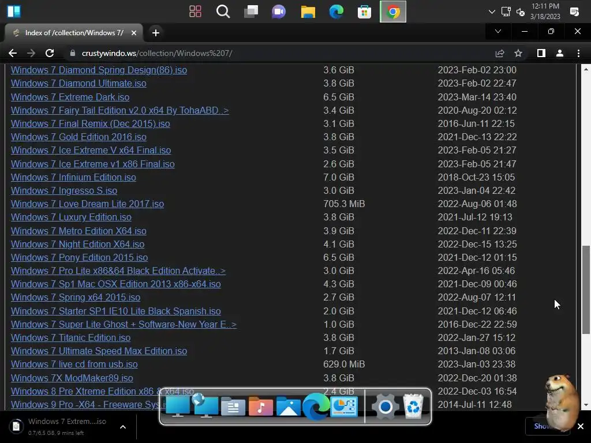This screenshot has height=443, width=591.
Task: Open Recycle Bin in the dock
Action: [x=413, y=407]
